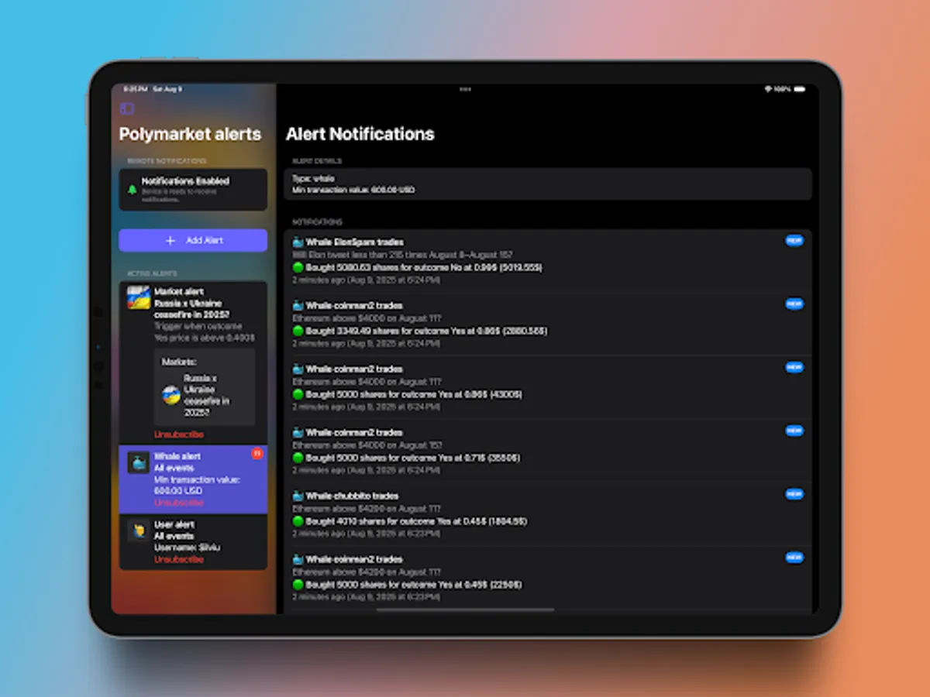Image resolution: width=930 pixels, height=697 pixels.
Task: Tap the NEW badge on the Whale ElonSpam notification
Action: tap(794, 241)
